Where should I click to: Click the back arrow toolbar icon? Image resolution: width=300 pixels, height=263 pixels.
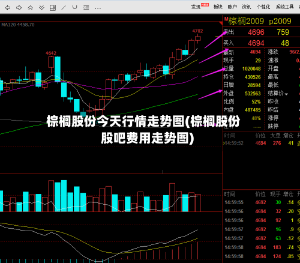point(8,8)
